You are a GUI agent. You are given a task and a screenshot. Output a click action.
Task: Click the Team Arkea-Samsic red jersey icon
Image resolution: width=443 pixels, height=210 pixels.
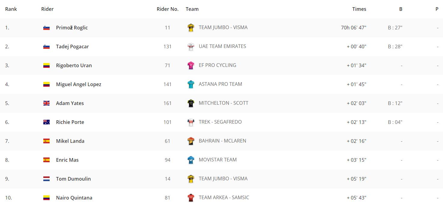point(191,198)
